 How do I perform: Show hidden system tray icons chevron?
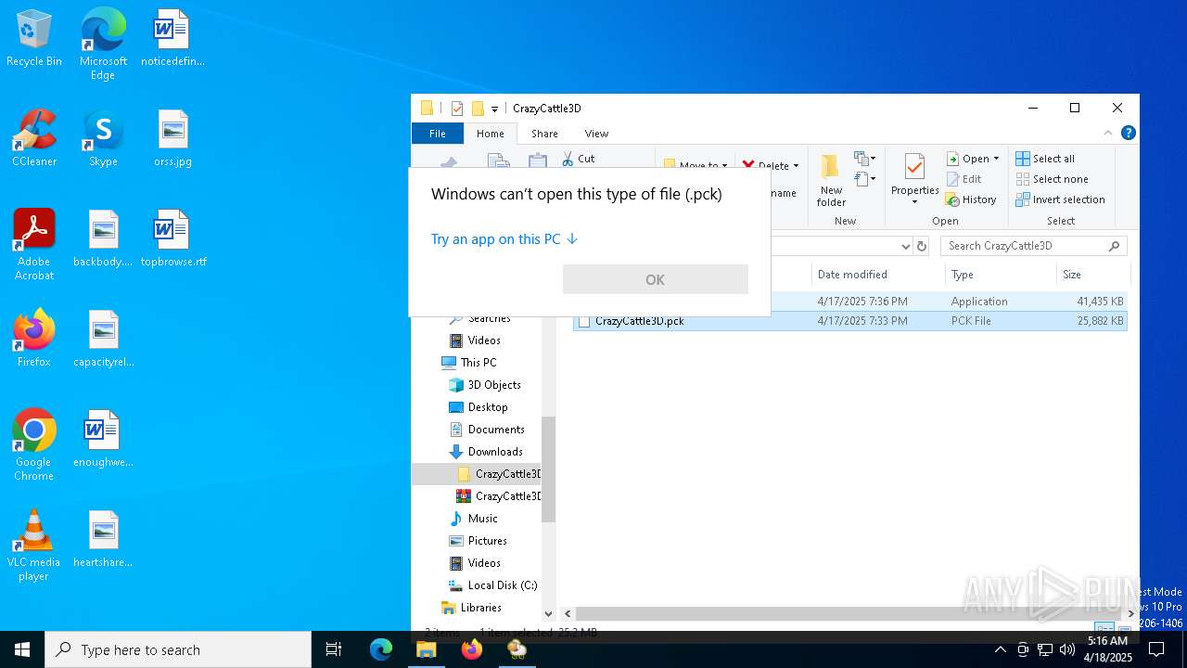pos(1000,649)
